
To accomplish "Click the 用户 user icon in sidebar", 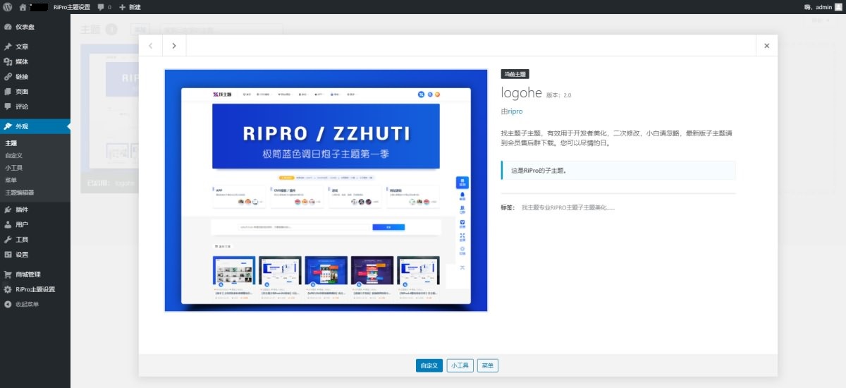I will 8,224.
